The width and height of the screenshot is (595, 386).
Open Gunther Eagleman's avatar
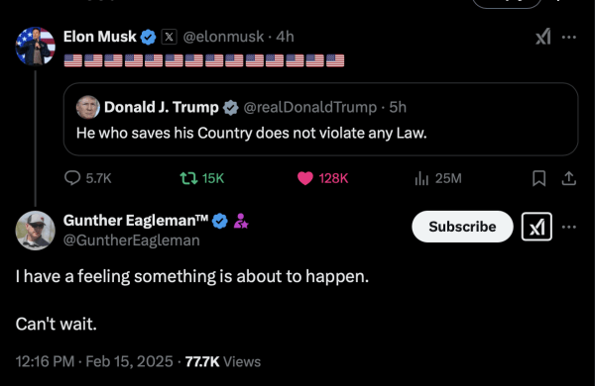point(36,231)
